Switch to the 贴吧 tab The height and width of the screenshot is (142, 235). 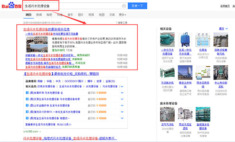pos(49,14)
